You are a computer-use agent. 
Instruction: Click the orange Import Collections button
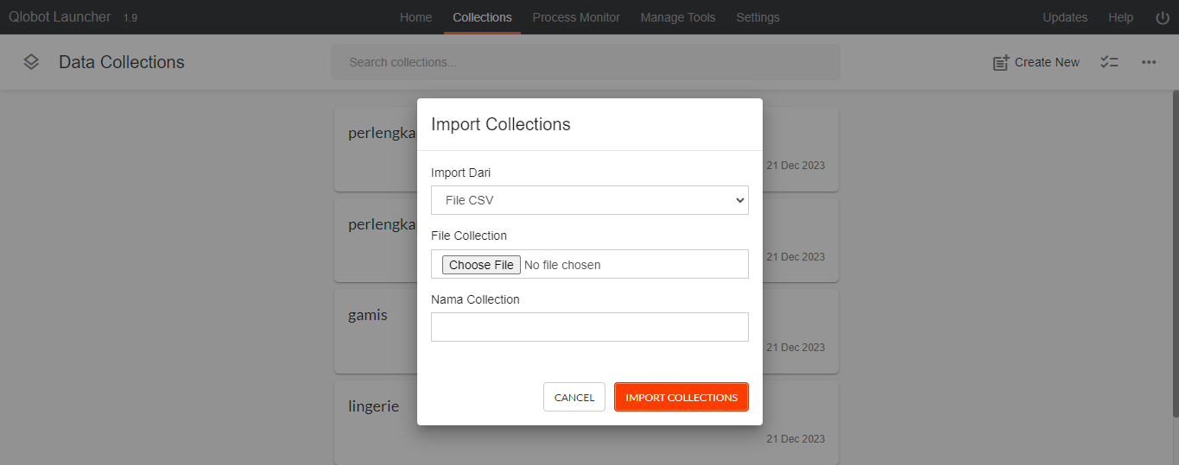tap(681, 397)
